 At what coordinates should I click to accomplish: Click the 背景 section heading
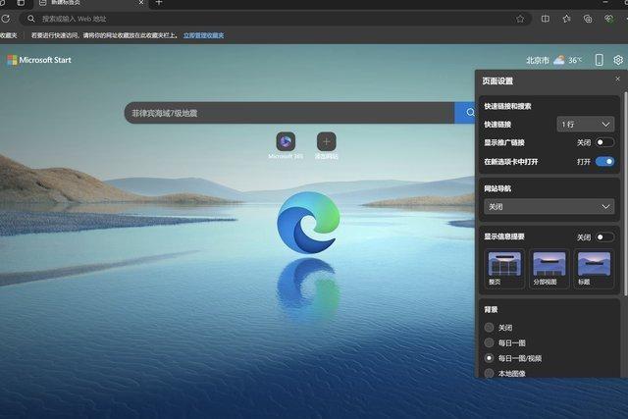(x=491, y=310)
